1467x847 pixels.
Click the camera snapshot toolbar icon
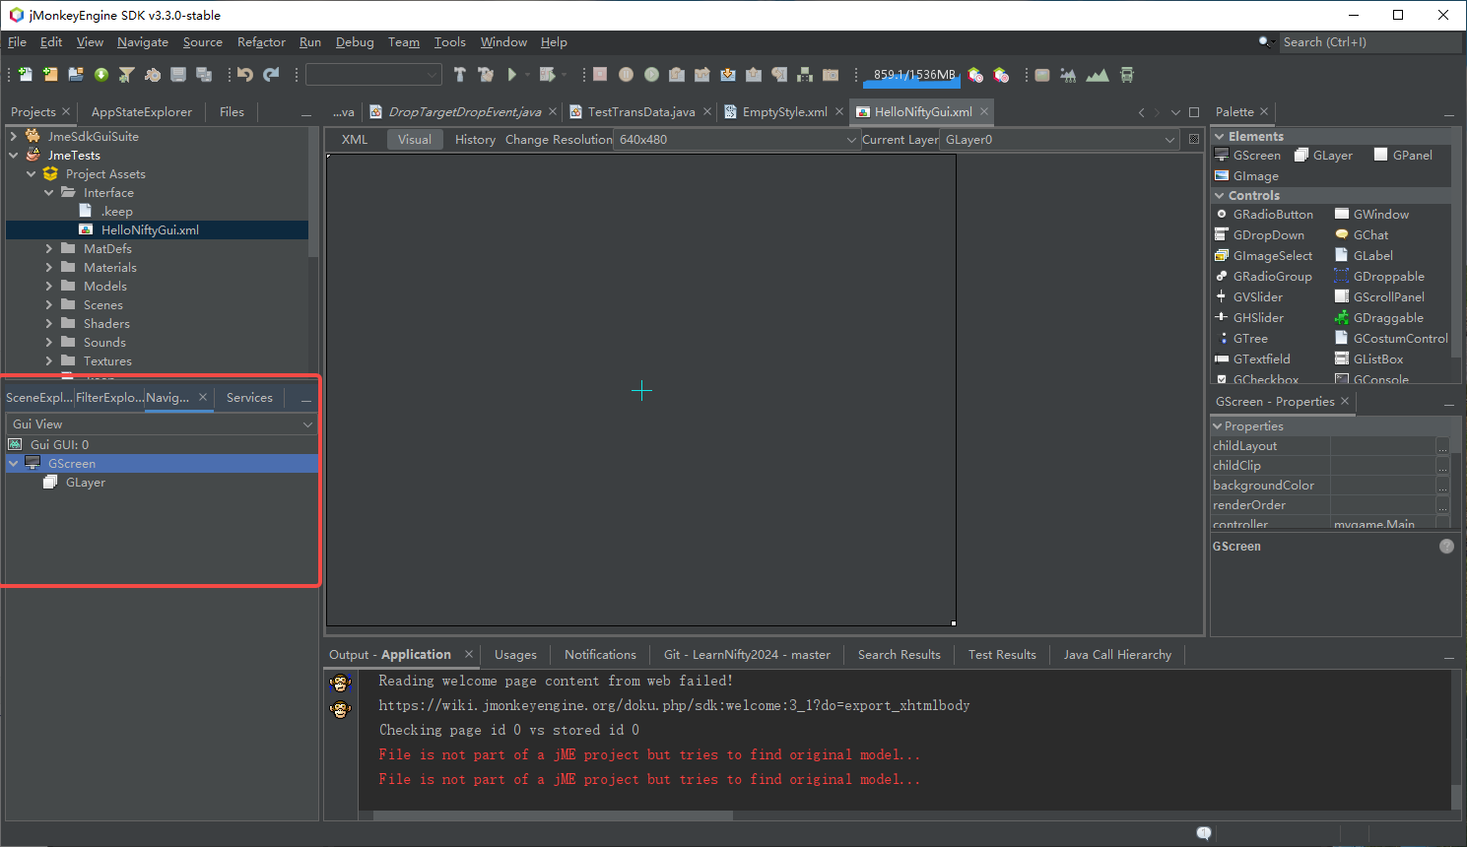click(x=831, y=75)
